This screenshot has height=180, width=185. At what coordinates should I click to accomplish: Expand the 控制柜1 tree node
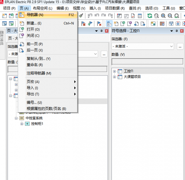[22, 124]
